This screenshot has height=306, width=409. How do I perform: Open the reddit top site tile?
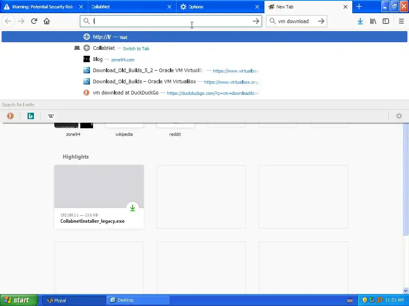(175, 129)
